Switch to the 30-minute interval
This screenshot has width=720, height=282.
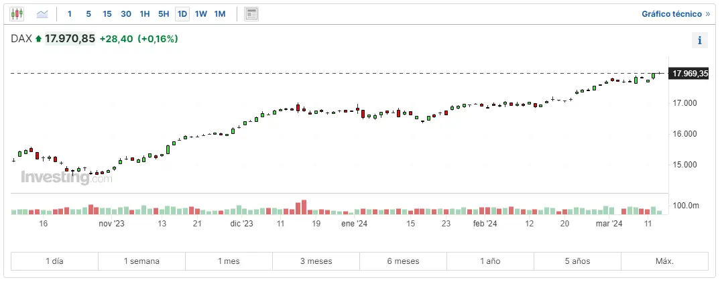(x=126, y=13)
